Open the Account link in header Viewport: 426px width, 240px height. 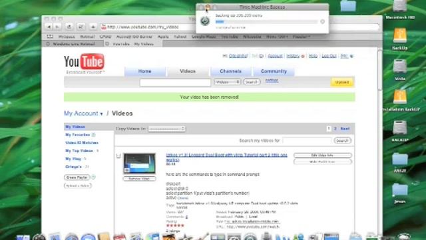(275, 56)
